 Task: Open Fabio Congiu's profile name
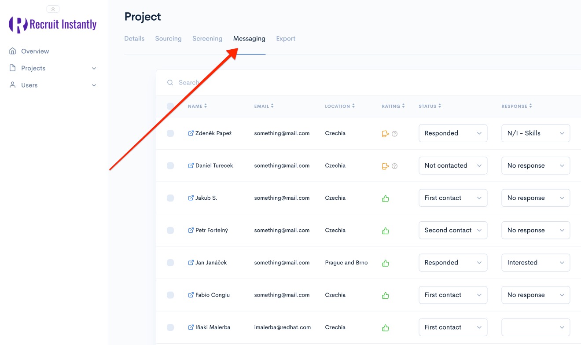pyautogui.click(x=213, y=295)
